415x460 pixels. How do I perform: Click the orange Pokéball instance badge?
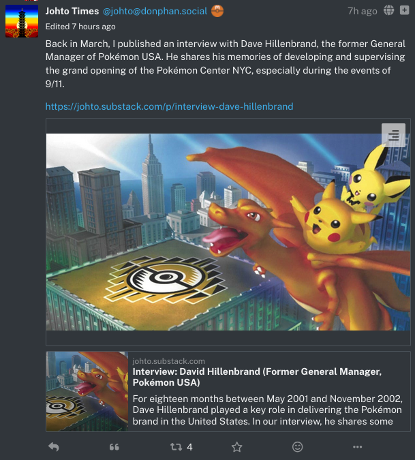[x=217, y=11]
